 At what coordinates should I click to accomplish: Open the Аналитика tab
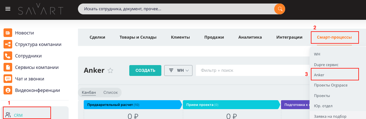click(x=250, y=37)
